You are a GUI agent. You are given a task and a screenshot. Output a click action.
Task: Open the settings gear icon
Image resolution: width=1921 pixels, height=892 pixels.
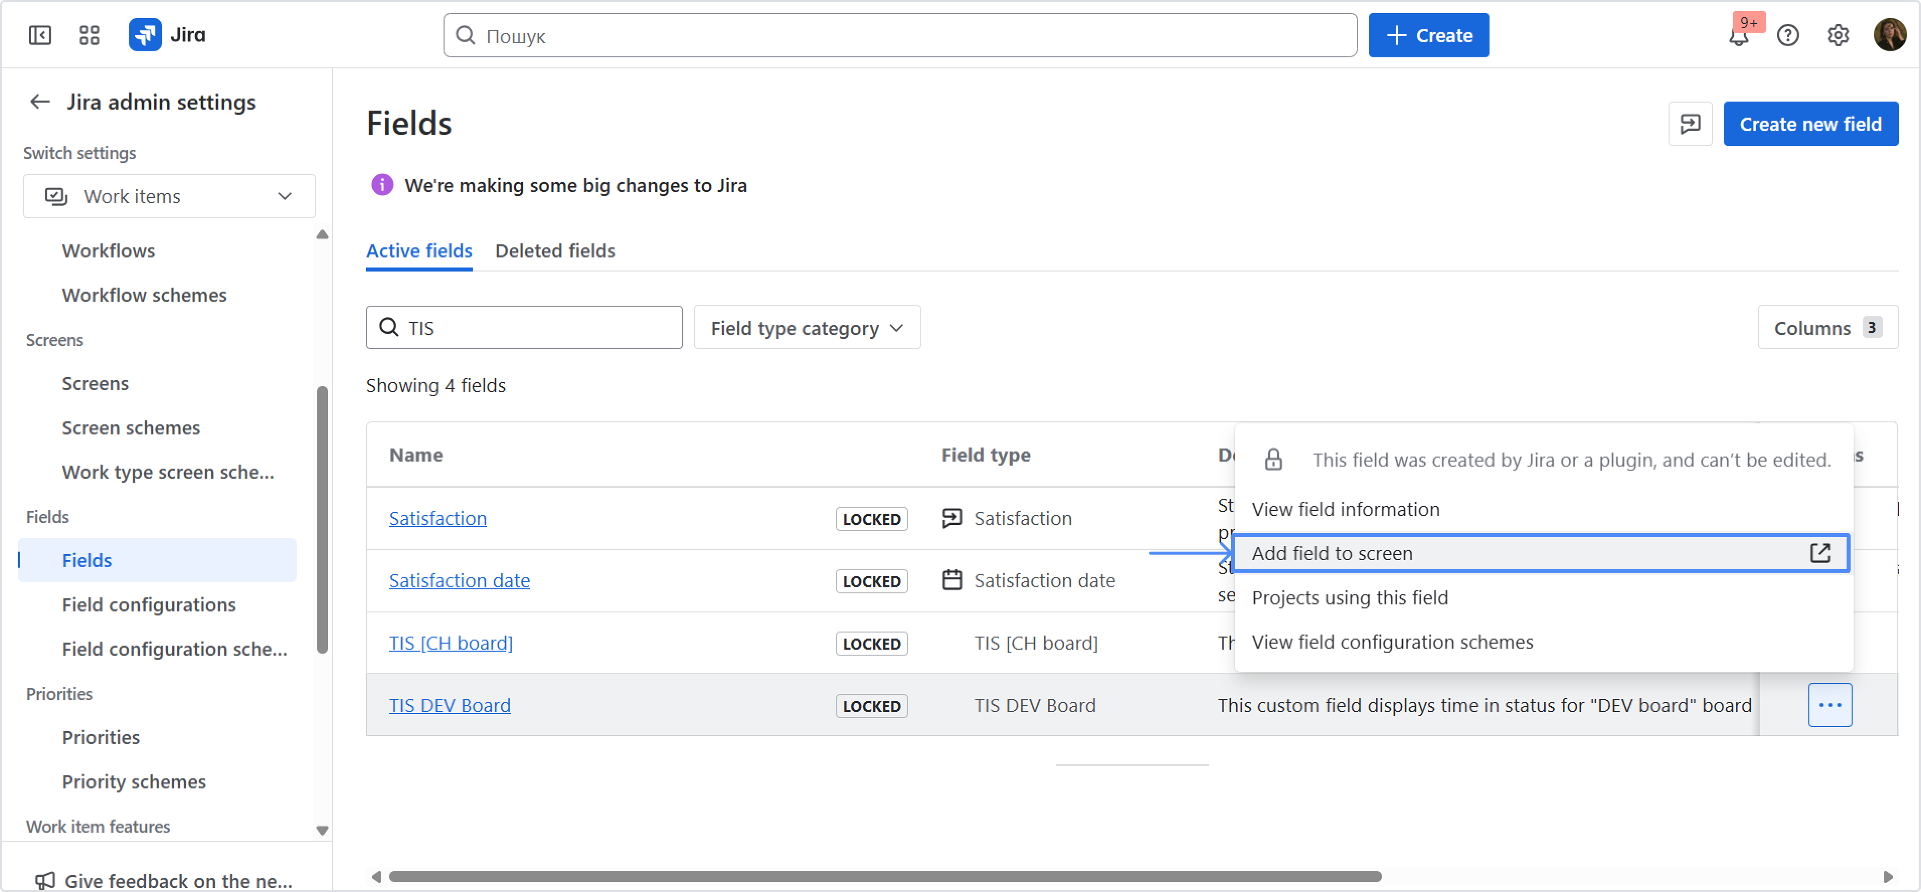1838,35
